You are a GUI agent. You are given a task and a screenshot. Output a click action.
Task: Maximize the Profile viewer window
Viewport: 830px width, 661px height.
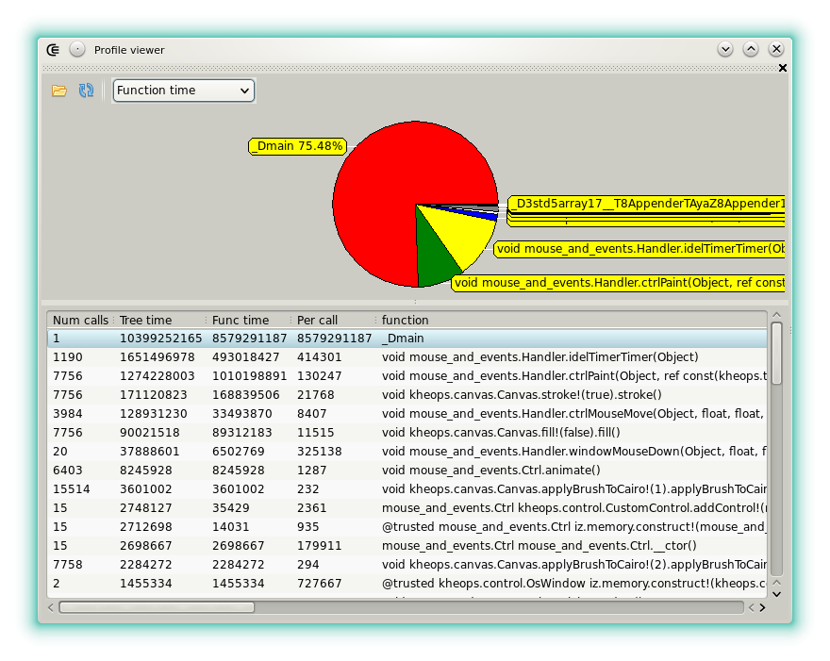(751, 49)
